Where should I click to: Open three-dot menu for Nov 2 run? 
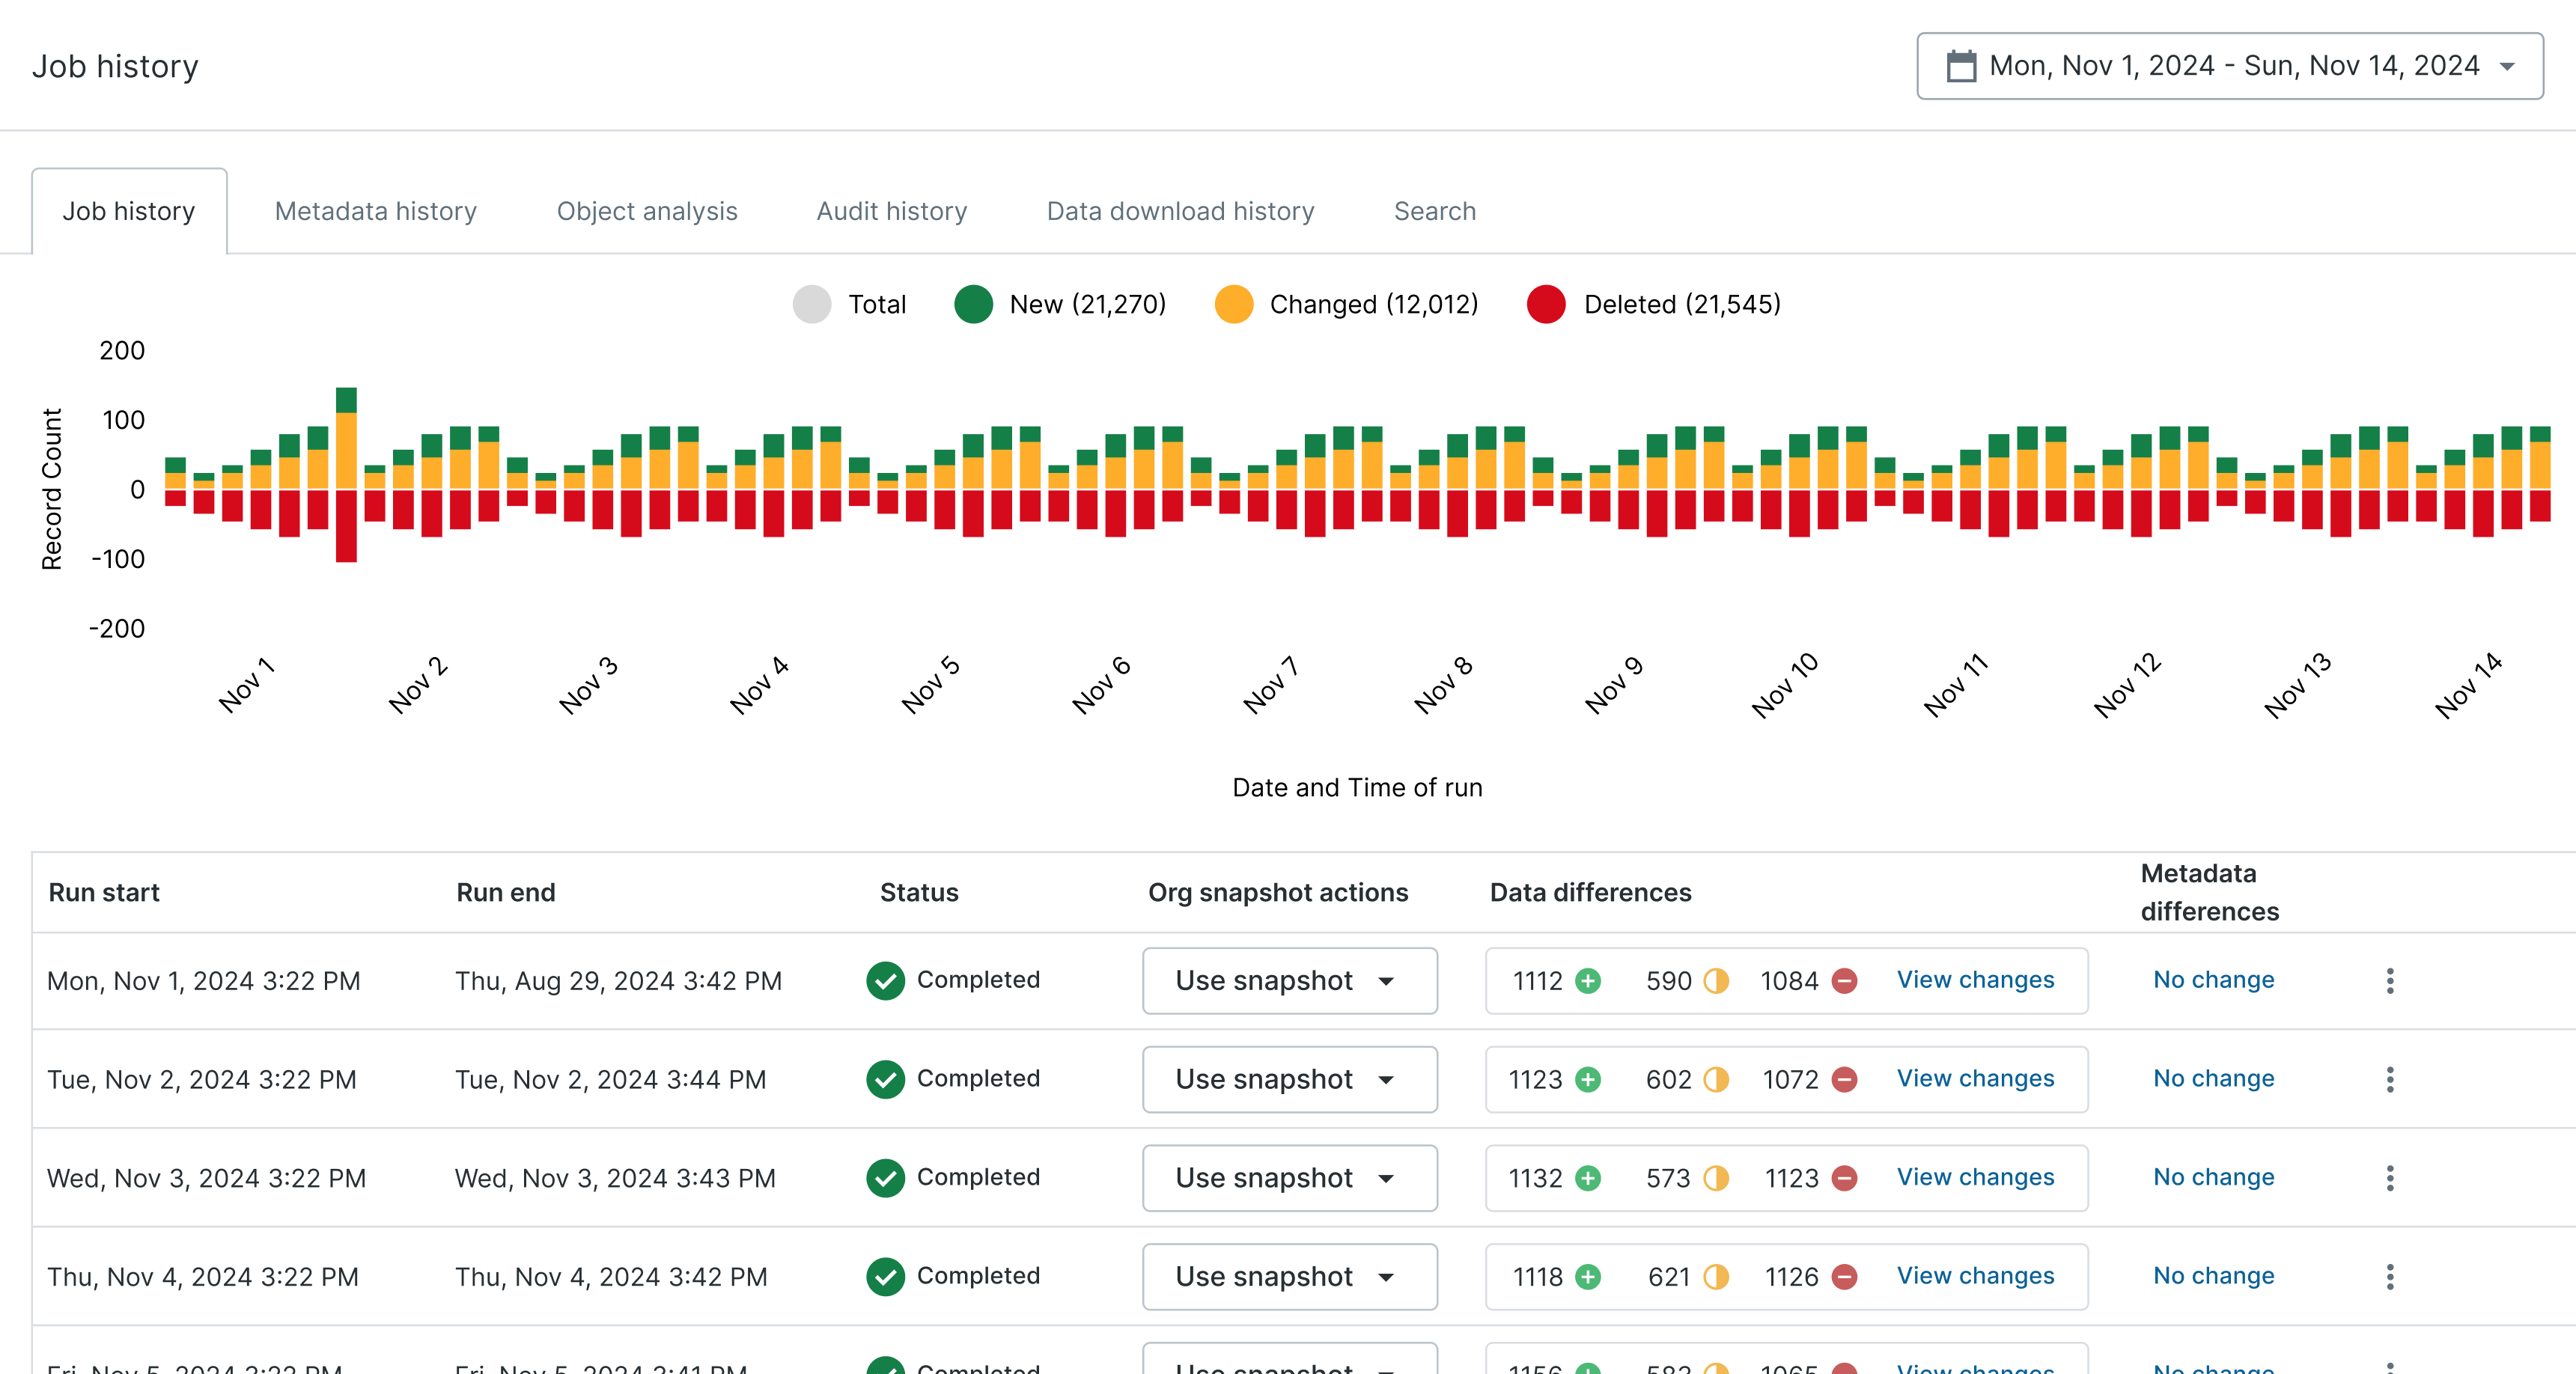(x=2389, y=1079)
